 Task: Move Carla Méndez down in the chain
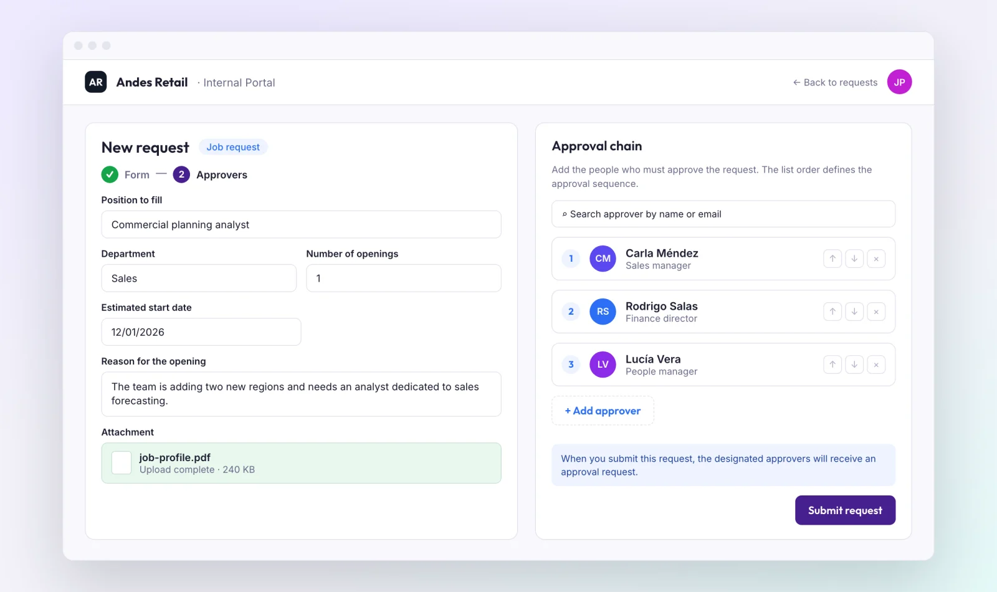[x=854, y=259]
